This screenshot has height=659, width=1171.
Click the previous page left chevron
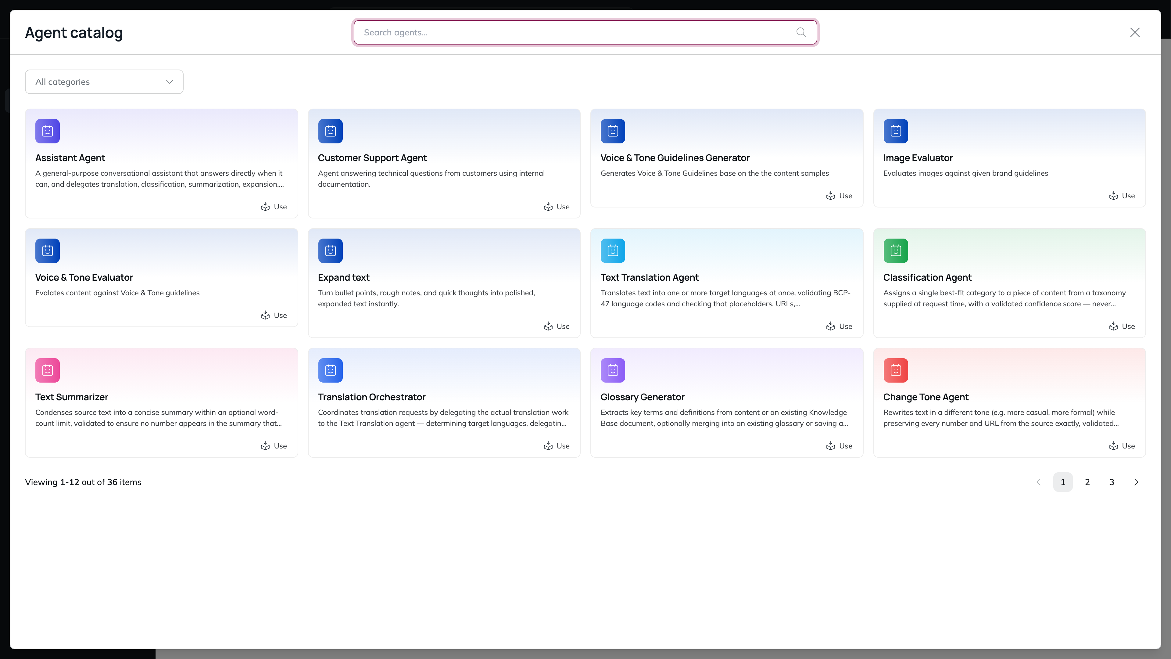coord(1039,482)
